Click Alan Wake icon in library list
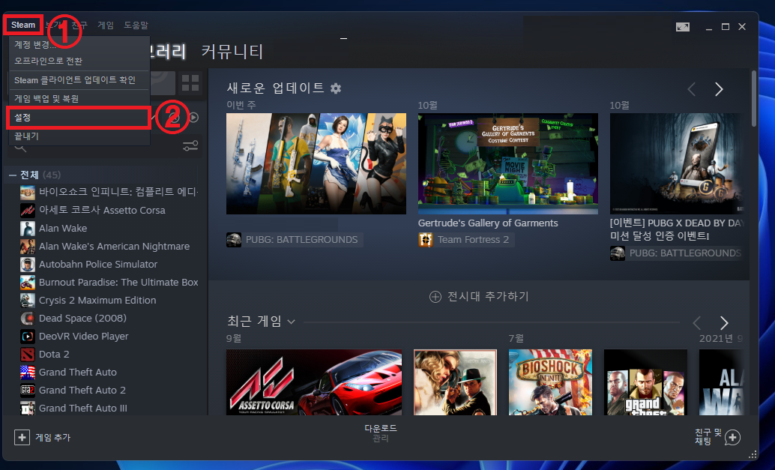The height and width of the screenshot is (470, 775). [x=28, y=229]
